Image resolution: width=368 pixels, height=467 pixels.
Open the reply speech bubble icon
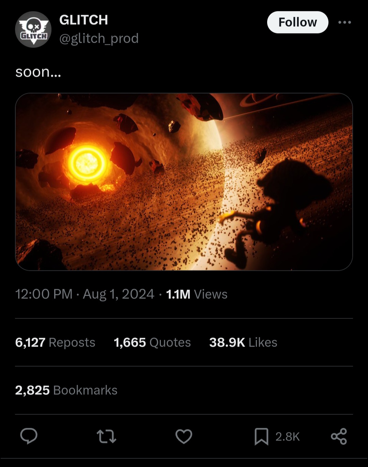coord(29,436)
